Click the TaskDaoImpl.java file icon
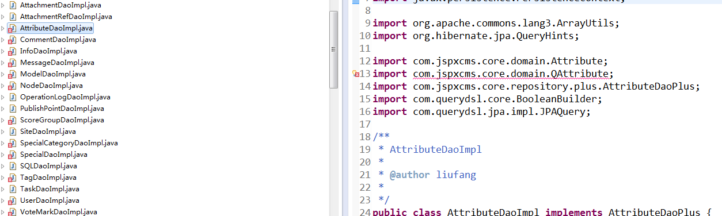The image size is (722, 216). pos(12,189)
